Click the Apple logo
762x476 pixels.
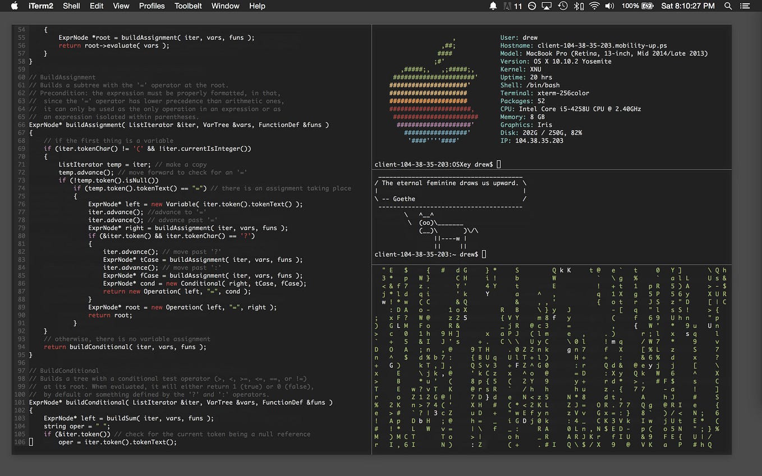(13, 6)
